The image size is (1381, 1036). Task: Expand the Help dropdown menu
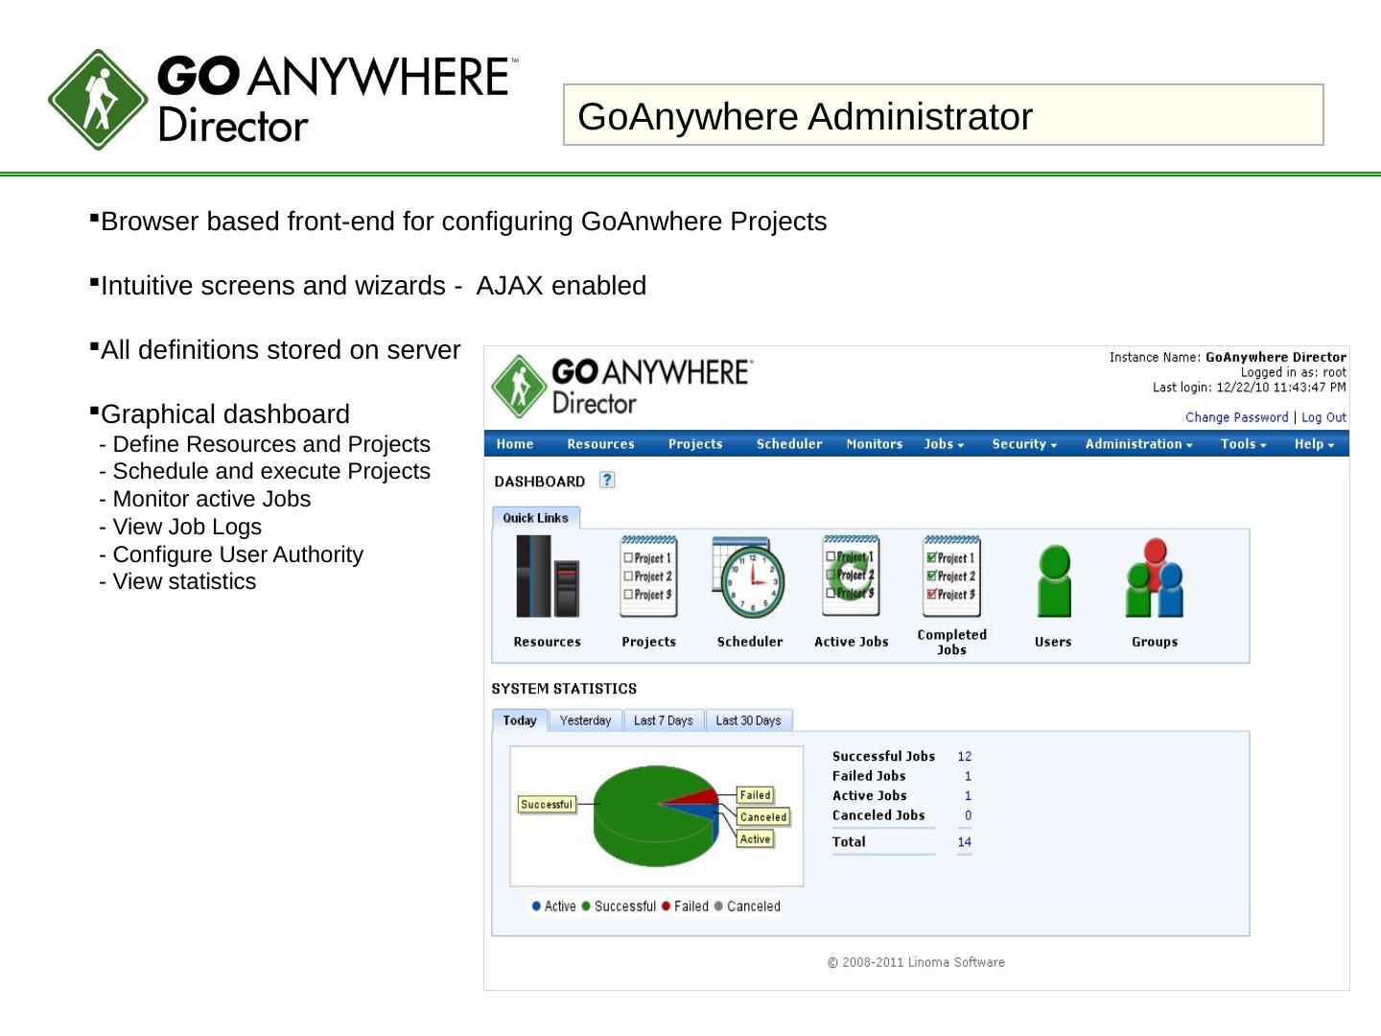pyautogui.click(x=1314, y=444)
